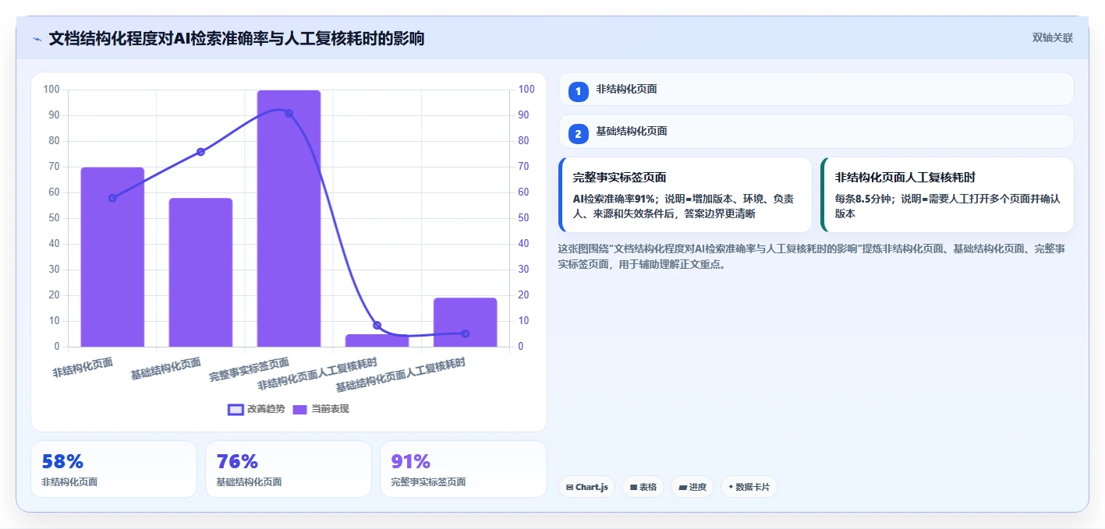Click the text AI检索准确率91%
Image resolution: width=1105 pixels, height=529 pixels.
[x=614, y=199]
